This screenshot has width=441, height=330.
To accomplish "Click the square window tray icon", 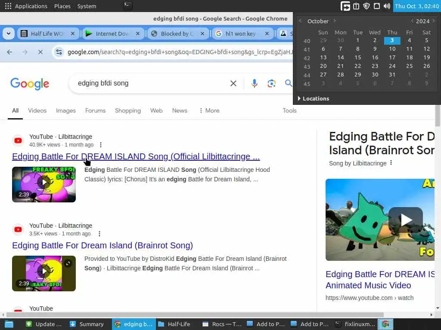I will tap(376, 6).
